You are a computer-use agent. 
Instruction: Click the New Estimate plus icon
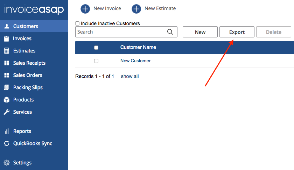(136, 8)
